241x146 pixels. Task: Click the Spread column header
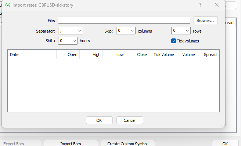tap(208, 55)
